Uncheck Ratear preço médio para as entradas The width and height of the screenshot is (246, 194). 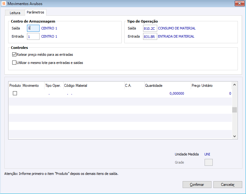14,55
